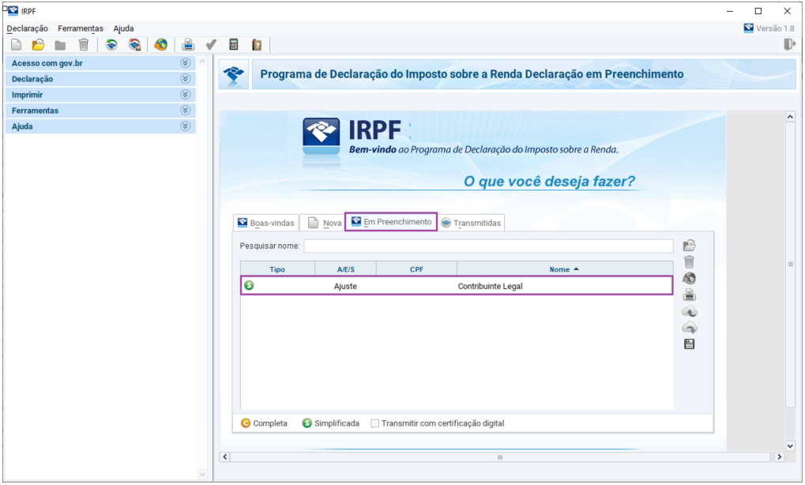The image size is (805, 485).
Task: Click the horizontal scrollbar left arrow
Action: [225, 457]
